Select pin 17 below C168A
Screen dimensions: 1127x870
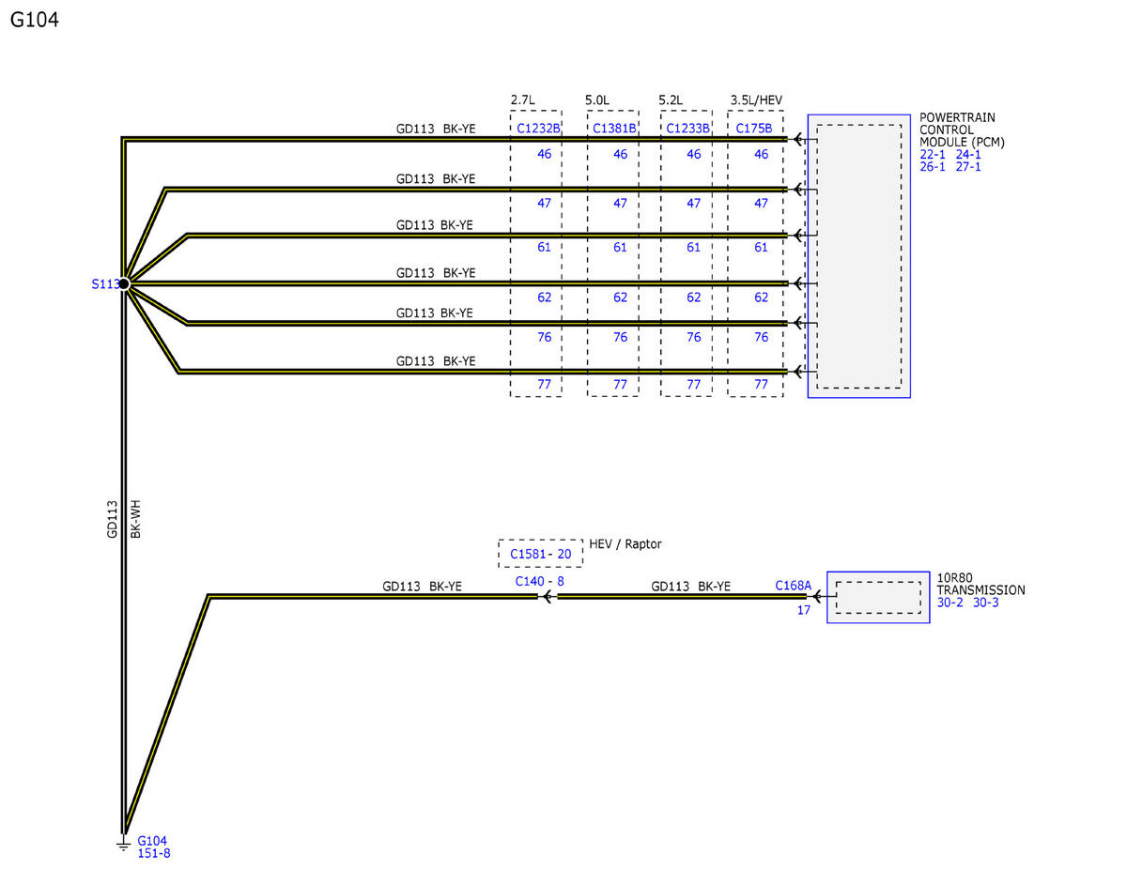pyautogui.click(x=804, y=610)
